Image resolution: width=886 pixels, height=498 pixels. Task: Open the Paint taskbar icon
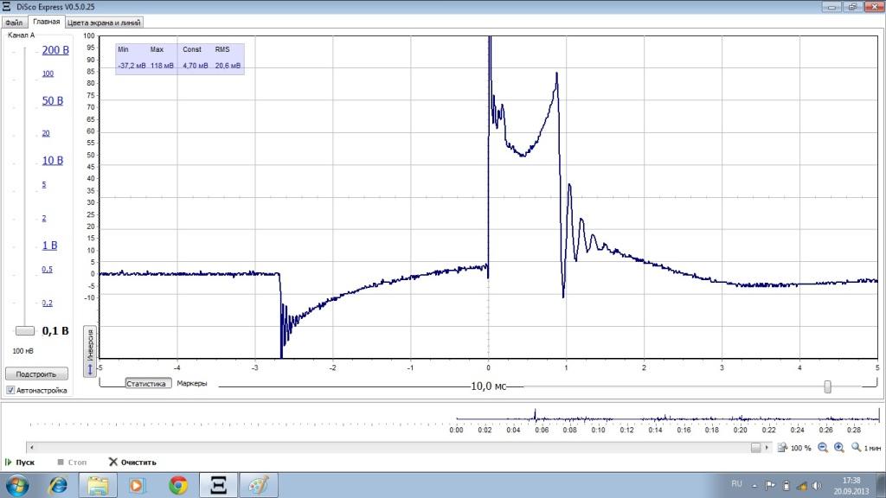click(x=258, y=485)
